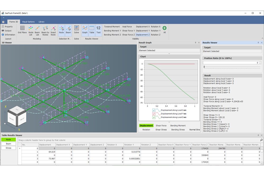Screen dimensions: 264x176
Task: Expand the row 0 indicator arrow
Action: tap(20, 148)
